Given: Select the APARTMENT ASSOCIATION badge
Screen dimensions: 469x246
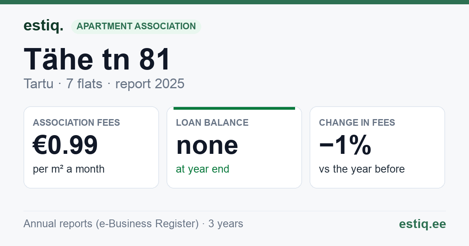Looking at the screenshot, I should tap(136, 27).
